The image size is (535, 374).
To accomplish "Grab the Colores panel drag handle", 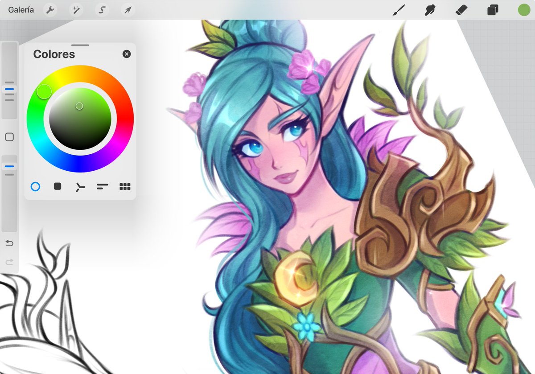I will tap(80, 45).
